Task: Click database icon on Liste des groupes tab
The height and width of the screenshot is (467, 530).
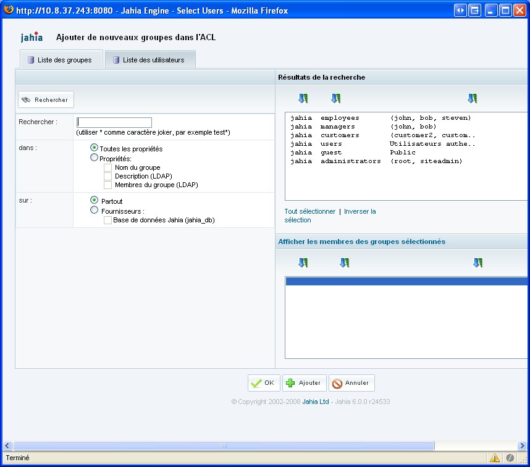Action: coord(31,60)
